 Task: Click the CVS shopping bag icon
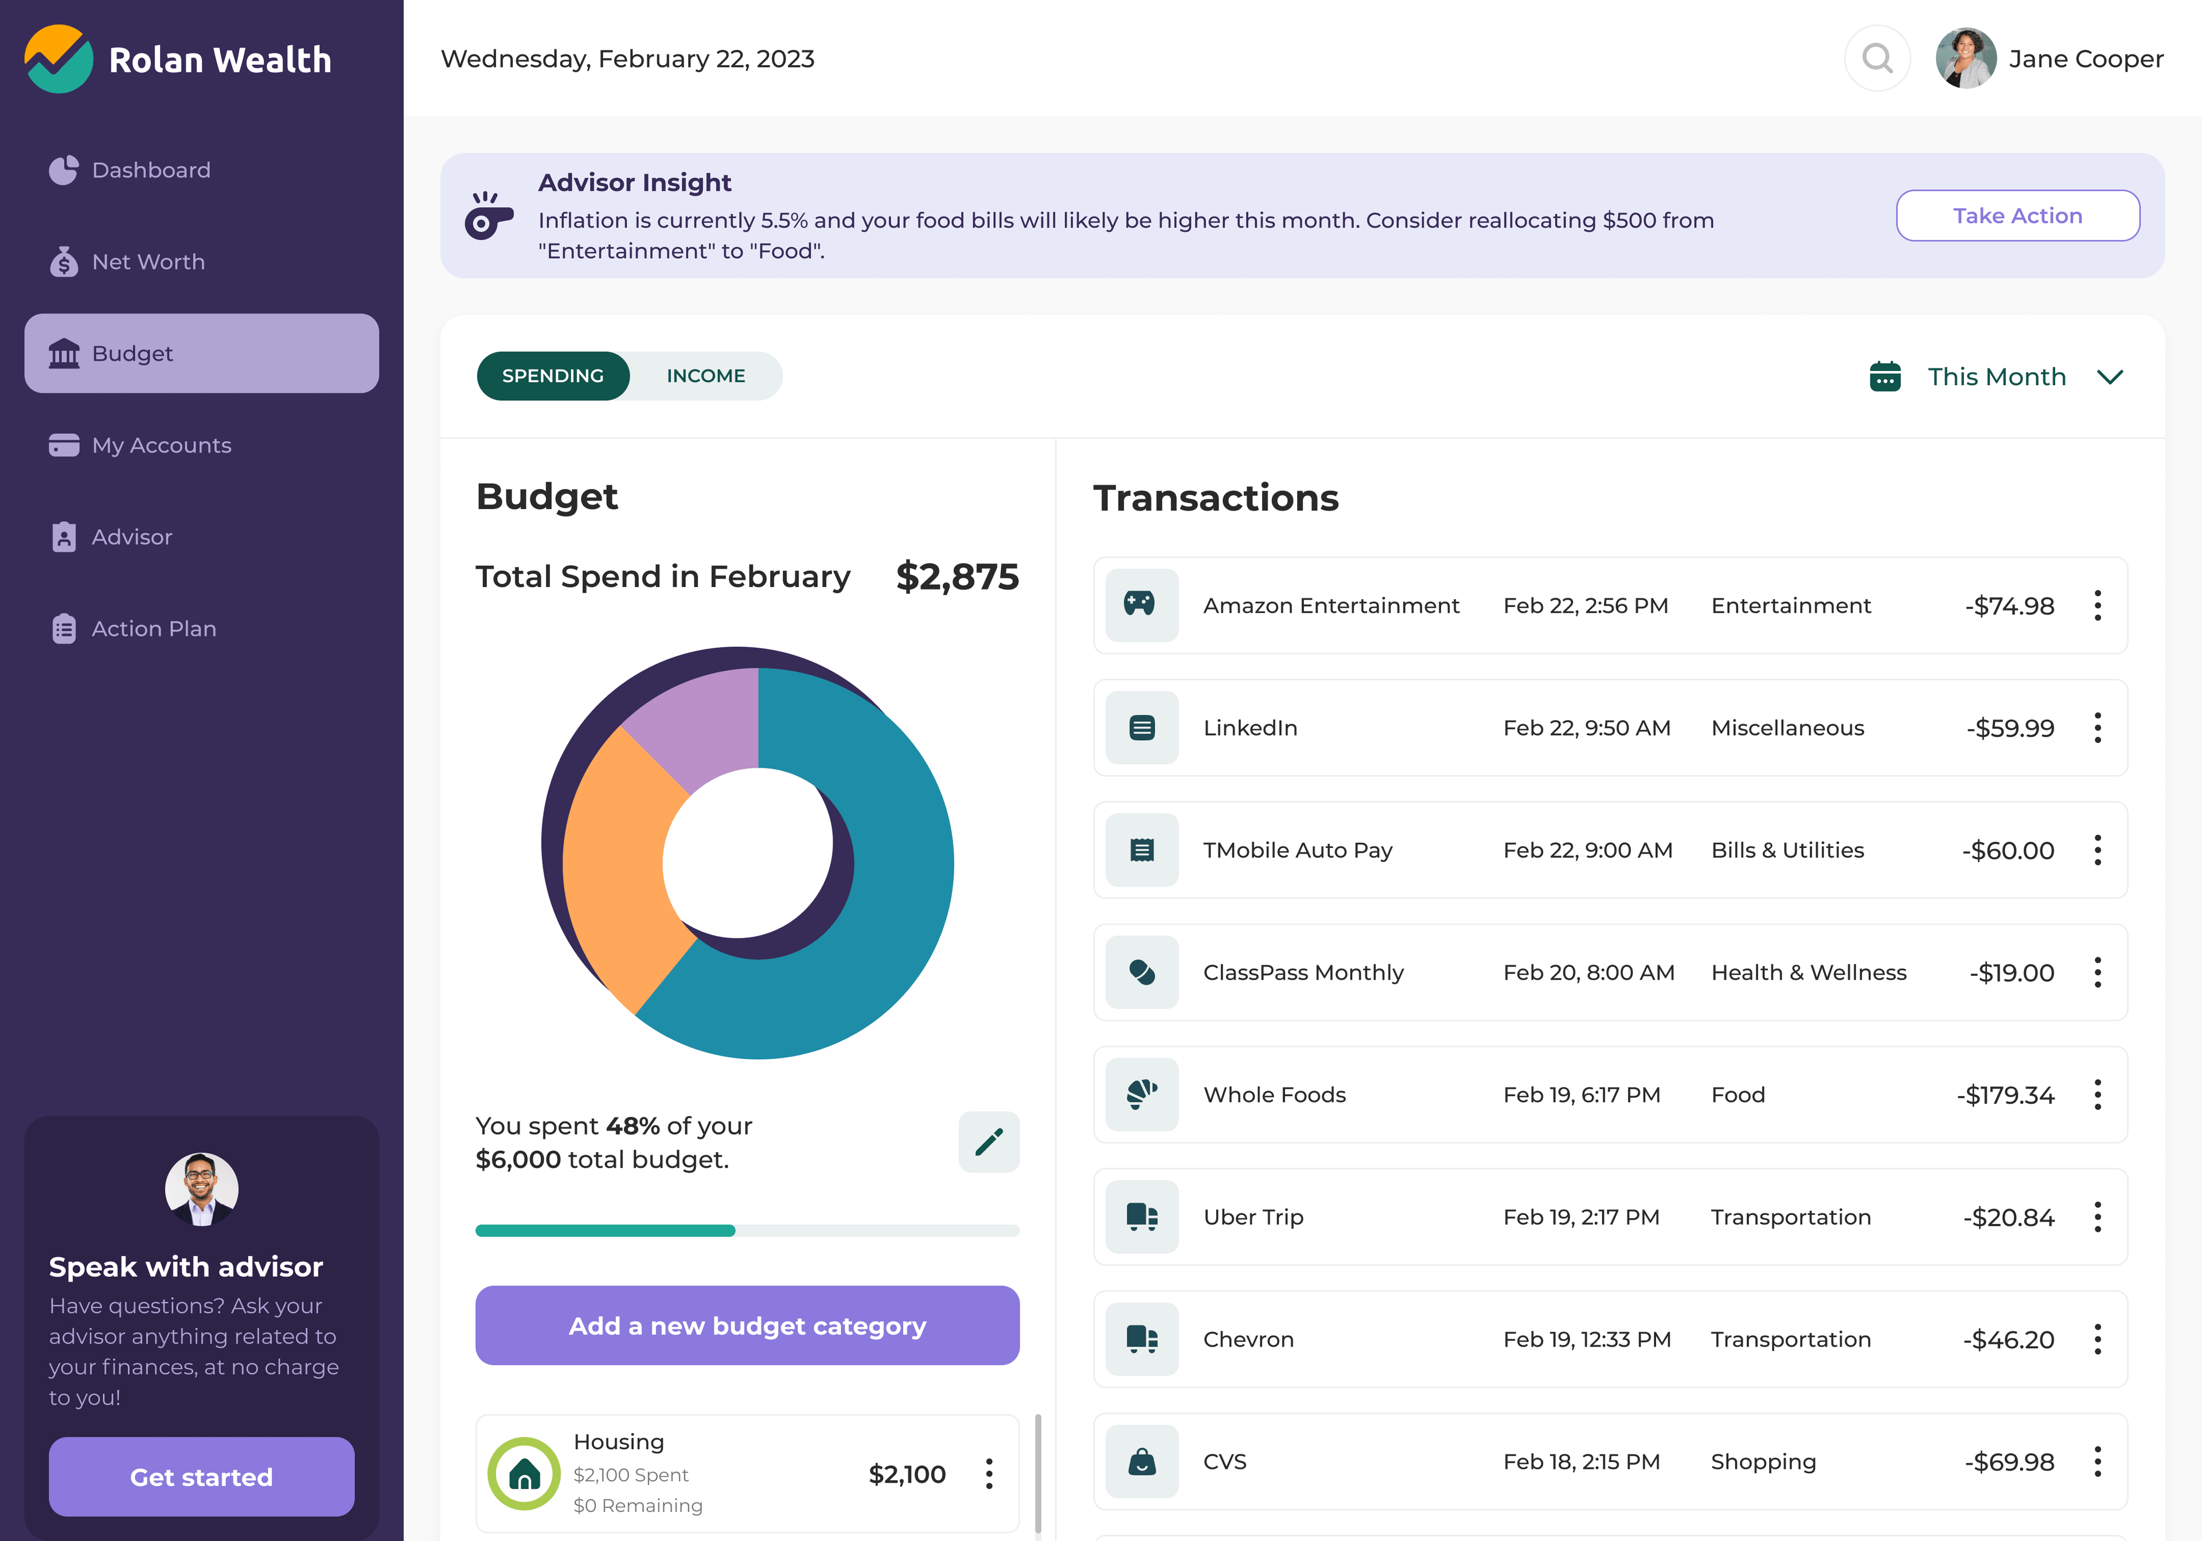click(1141, 1461)
